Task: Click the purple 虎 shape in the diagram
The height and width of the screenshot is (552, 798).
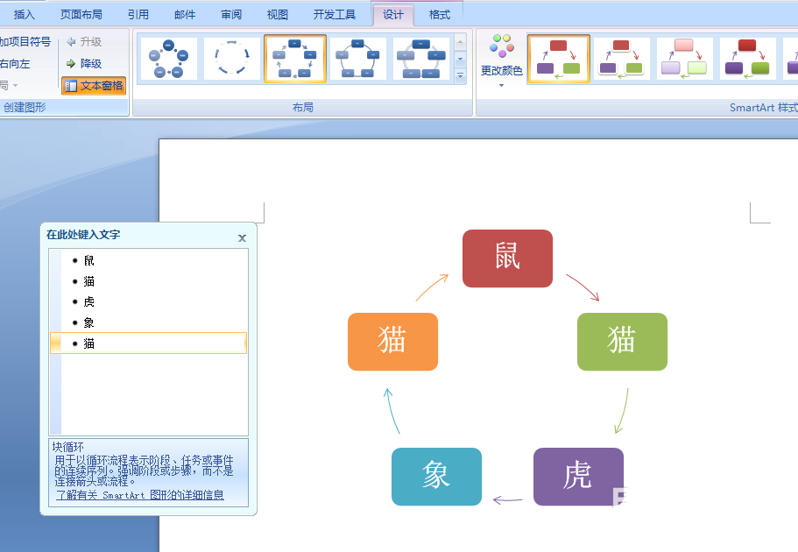Action: tap(578, 477)
